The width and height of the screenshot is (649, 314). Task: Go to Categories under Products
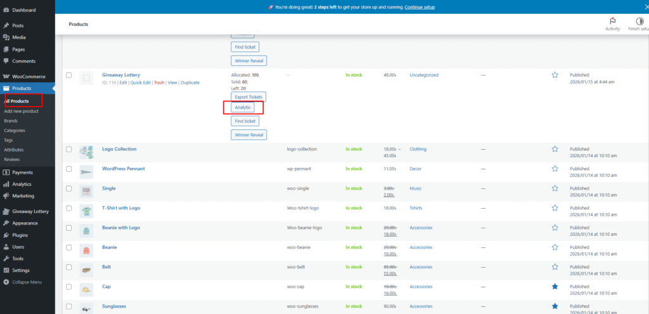[15, 130]
